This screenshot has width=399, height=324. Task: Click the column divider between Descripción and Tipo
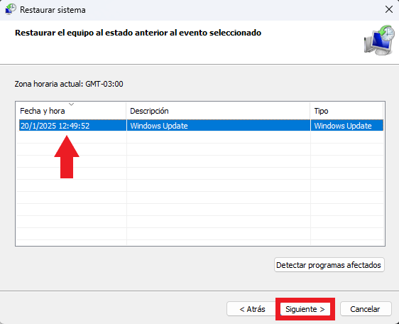click(x=310, y=111)
